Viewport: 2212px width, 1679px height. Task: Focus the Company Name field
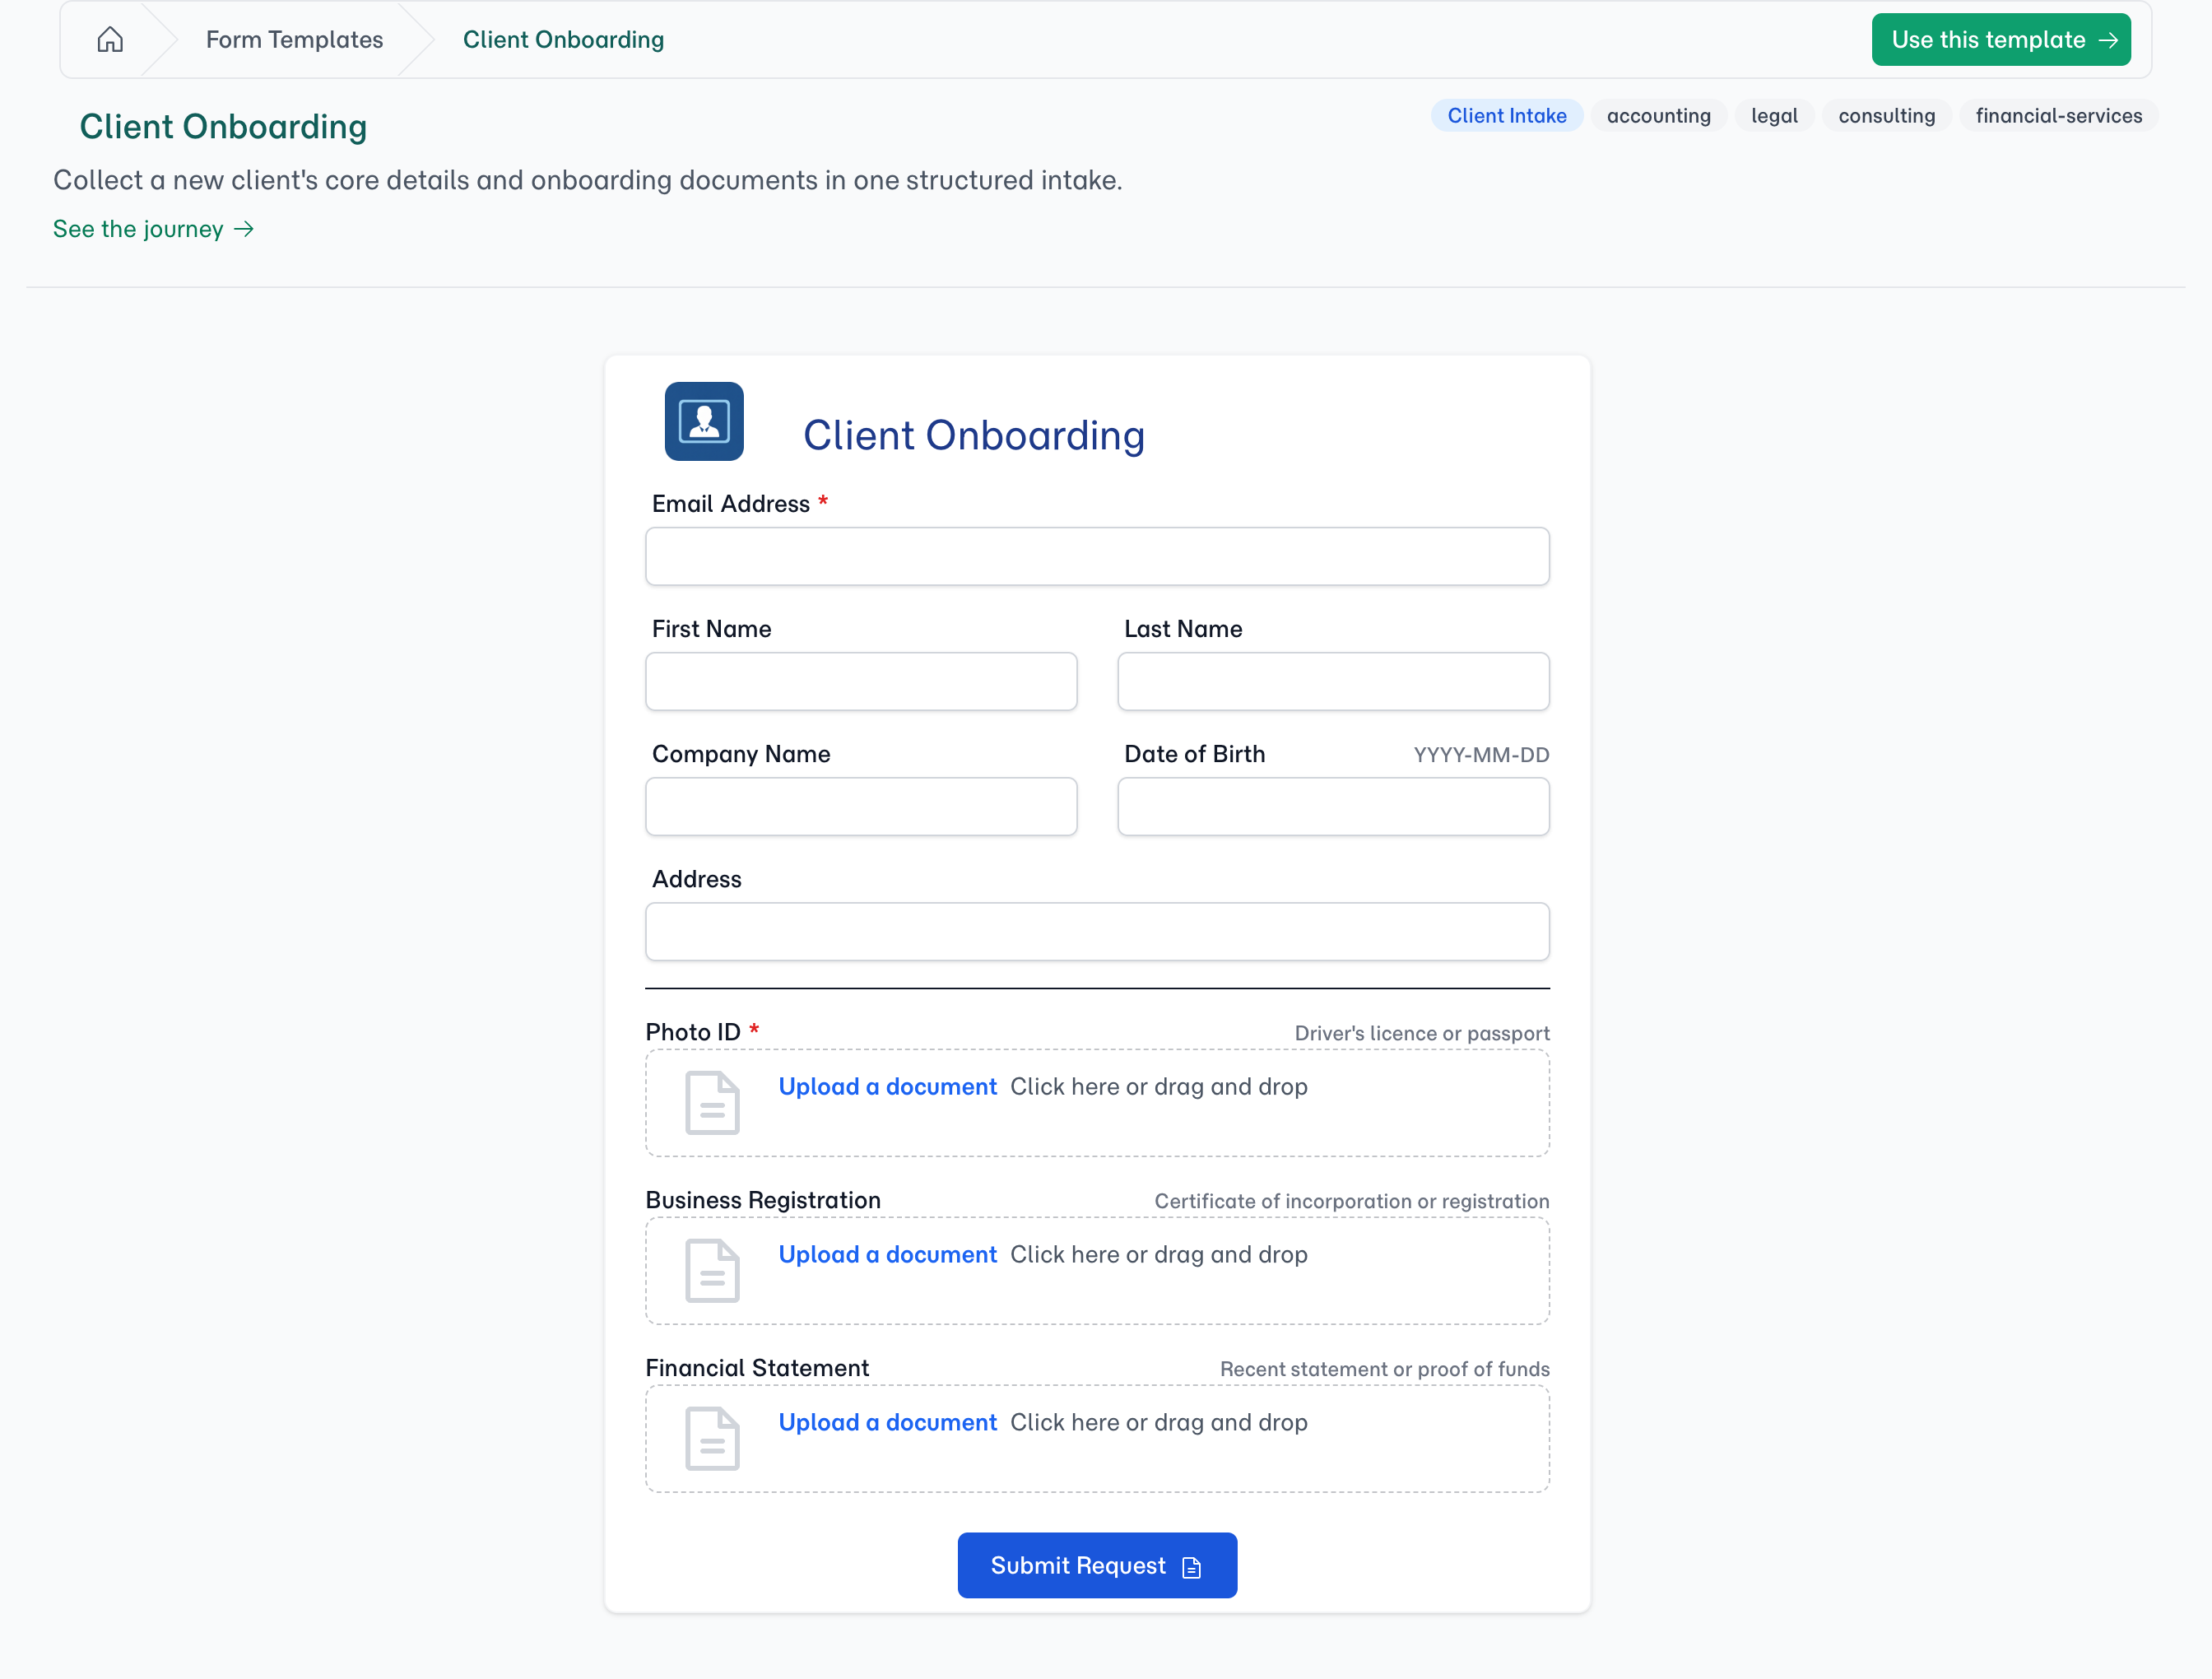pyautogui.click(x=861, y=807)
